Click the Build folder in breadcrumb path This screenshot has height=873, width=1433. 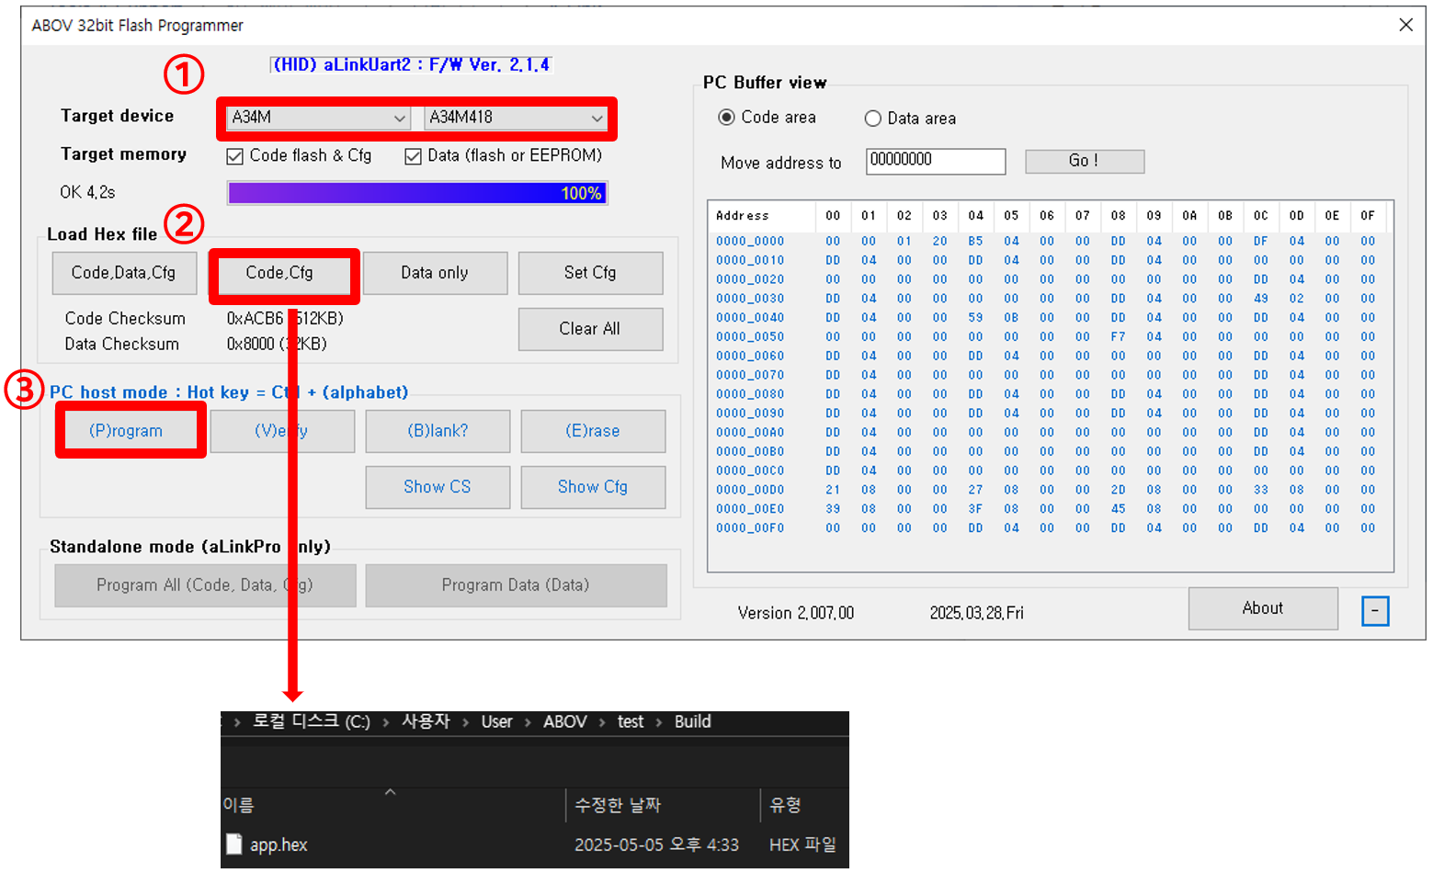click(x=693, y=722)
